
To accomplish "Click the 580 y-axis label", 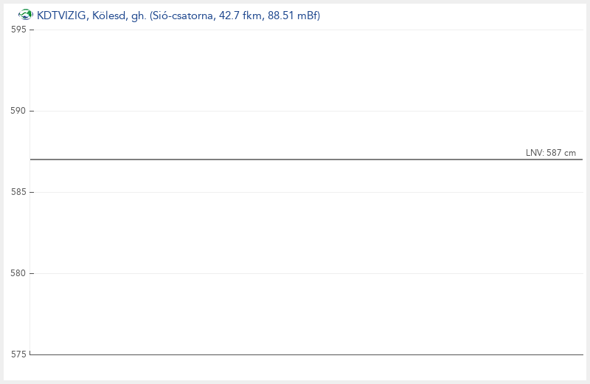I will [x=17, y=273].
